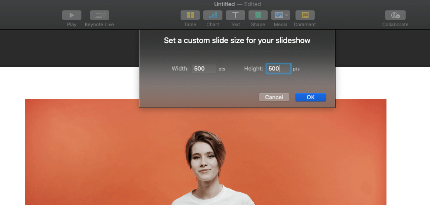The width and height of the screenshot is (430, 205).
Task: Open the Collaborate sharing option
Action: [395, 15]
